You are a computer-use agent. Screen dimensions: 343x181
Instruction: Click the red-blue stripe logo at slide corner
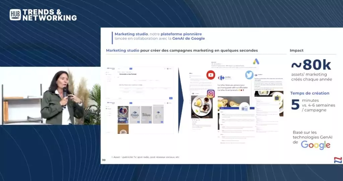click(338, 160)
